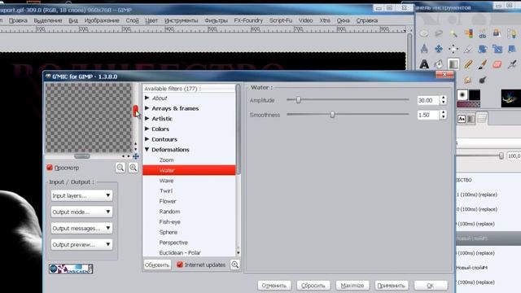Select the Wave filter
The width and height of the screenshot is (521, 293).
coord(166,181)
